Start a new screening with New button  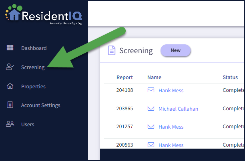(176, 50)
